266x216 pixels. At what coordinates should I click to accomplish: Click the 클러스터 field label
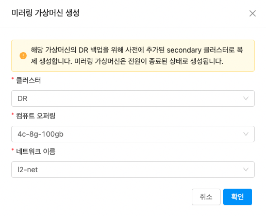click(28, 80)
